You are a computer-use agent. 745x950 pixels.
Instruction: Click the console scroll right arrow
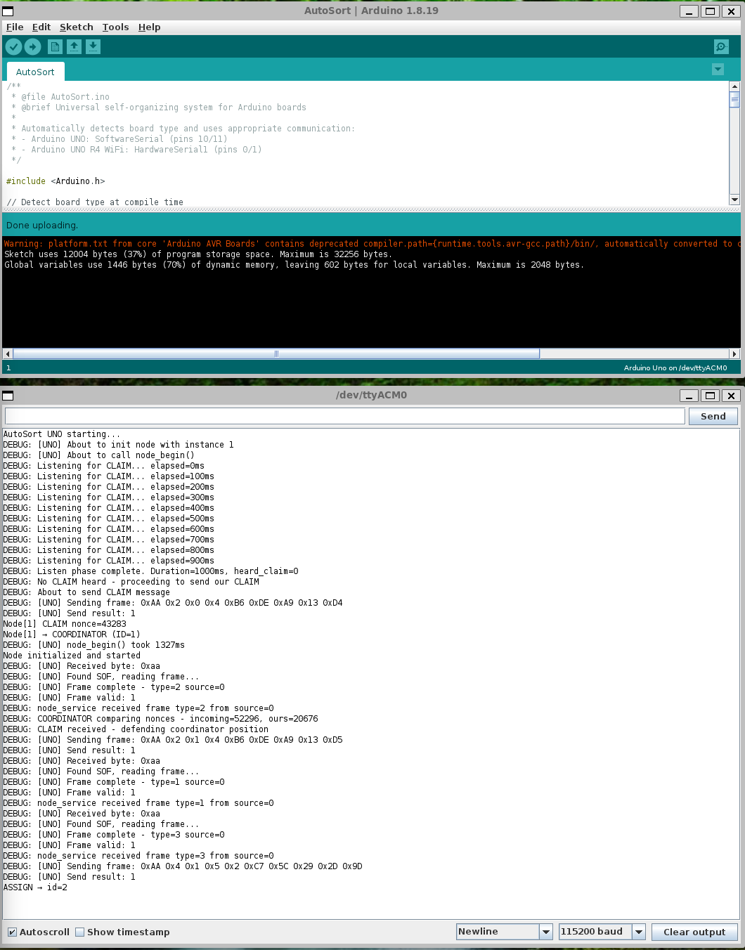734,353
